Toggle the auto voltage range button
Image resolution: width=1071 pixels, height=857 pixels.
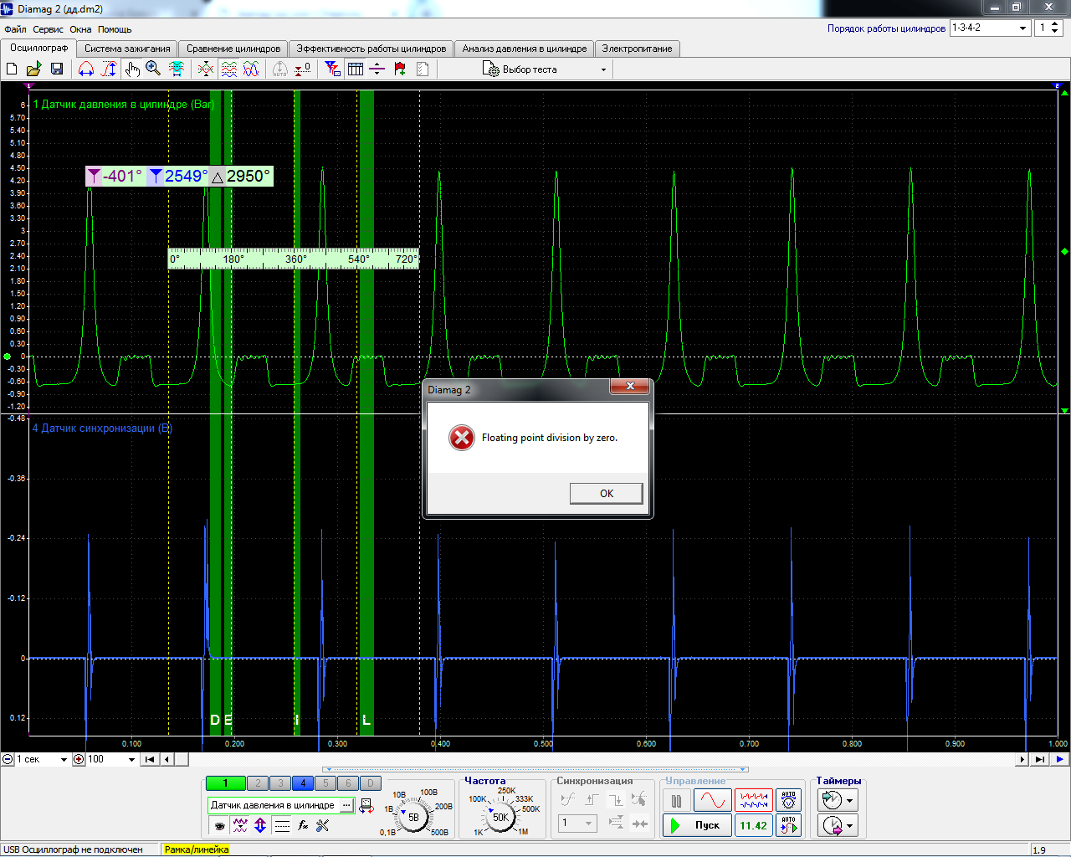(x=788, y=801)
